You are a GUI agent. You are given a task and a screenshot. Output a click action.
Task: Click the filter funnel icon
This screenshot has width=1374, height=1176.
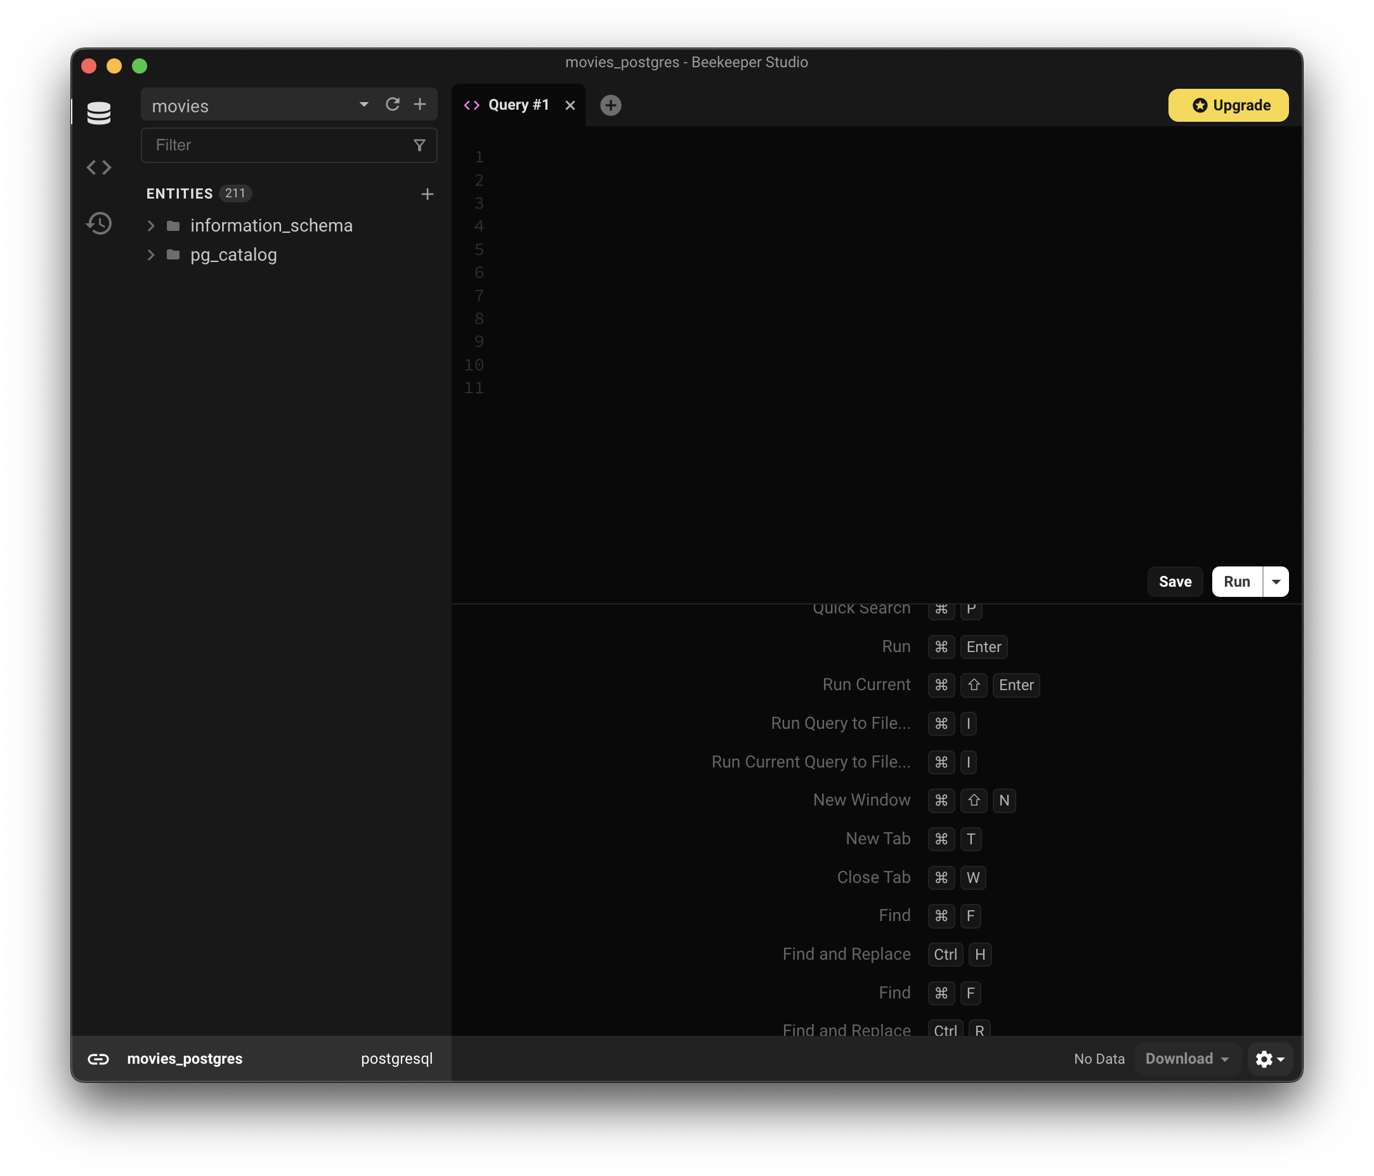coord(419,145)
